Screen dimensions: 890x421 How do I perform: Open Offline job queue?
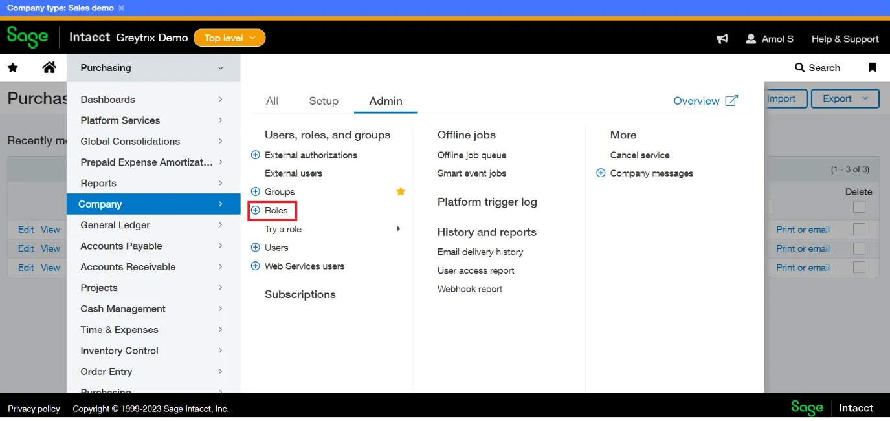pyautogui.click(x=472, y=155)
